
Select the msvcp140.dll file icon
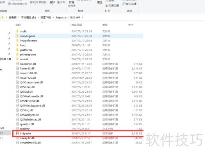point(17,73)
